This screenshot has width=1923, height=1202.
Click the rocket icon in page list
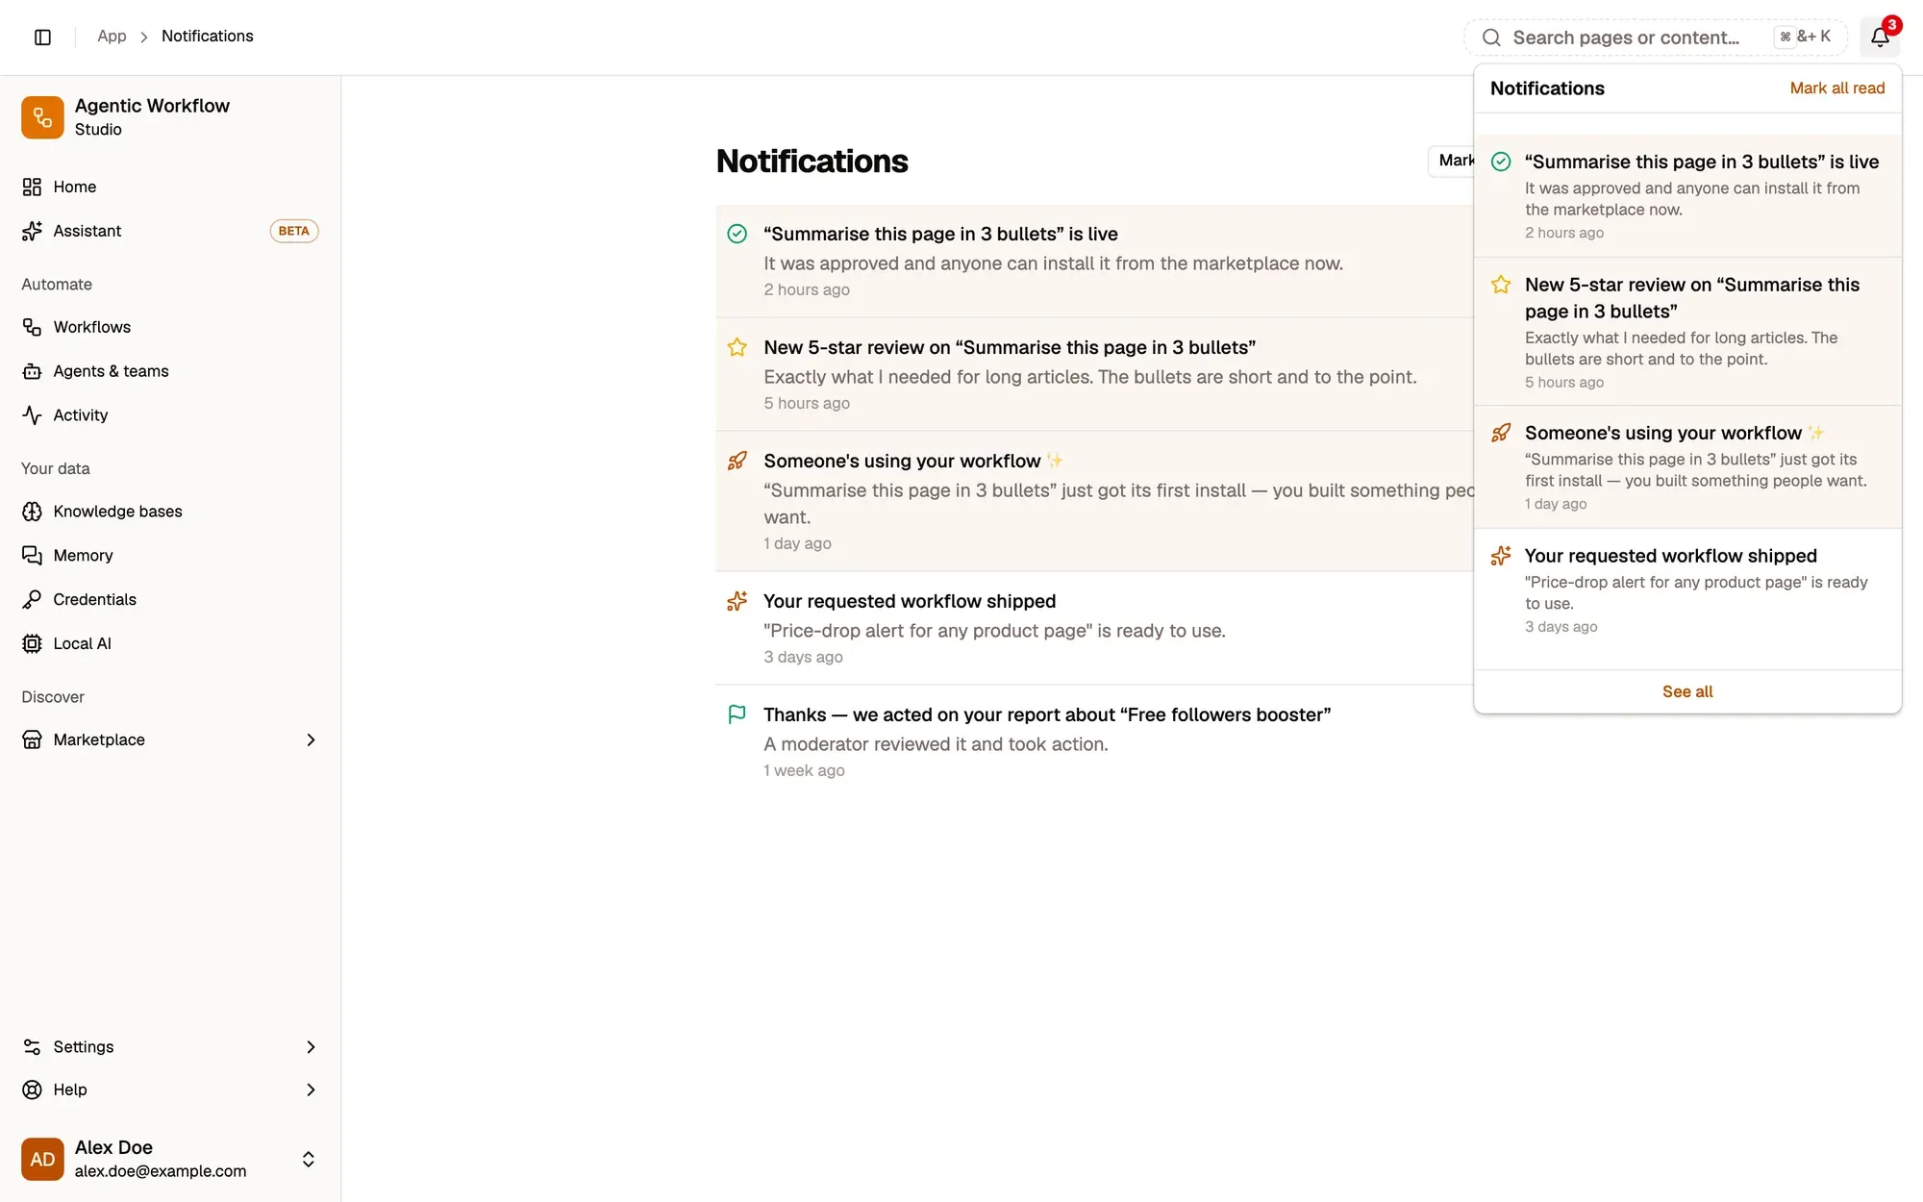(x=737, y=461)
